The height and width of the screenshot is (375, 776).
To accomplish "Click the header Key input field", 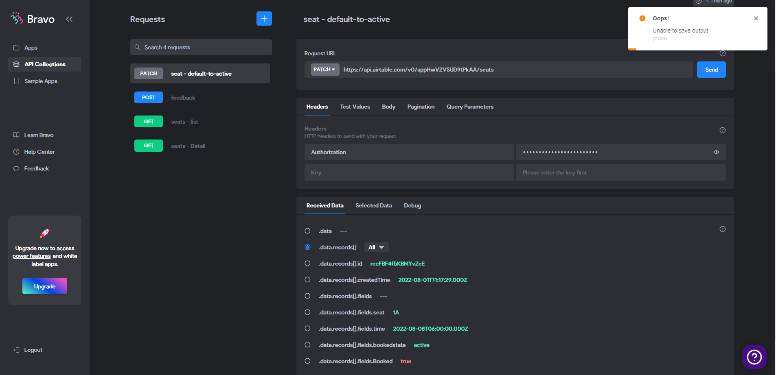I will [409, 172].
